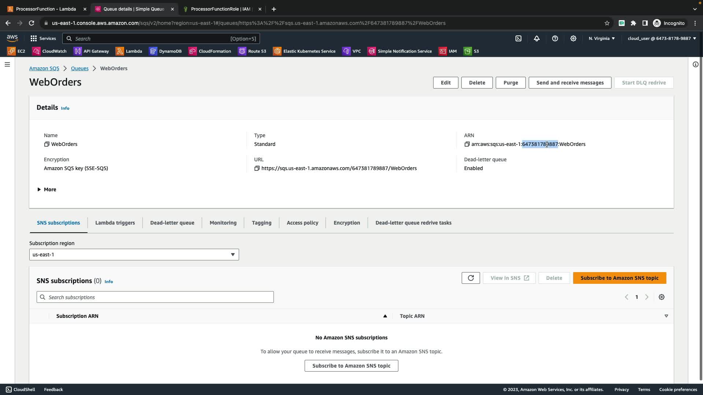The image size is (703, 395).
Task: Open the DynamoDB service shortcut
Action: [165, 51]
